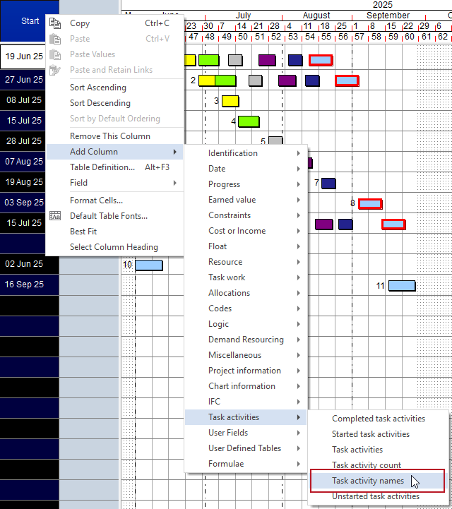Open Task activities submenu
This screenshot has width=452, height=509.
click(x=246, y=417)
